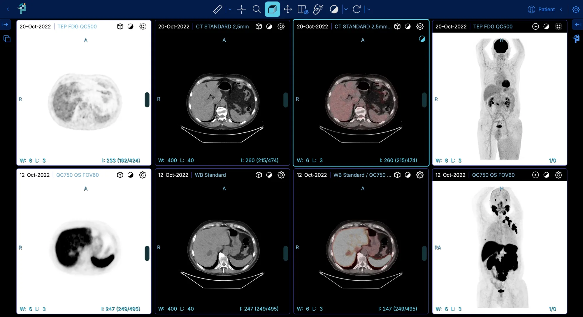Expand the measurement tool options dropdown

click(230, 9)
